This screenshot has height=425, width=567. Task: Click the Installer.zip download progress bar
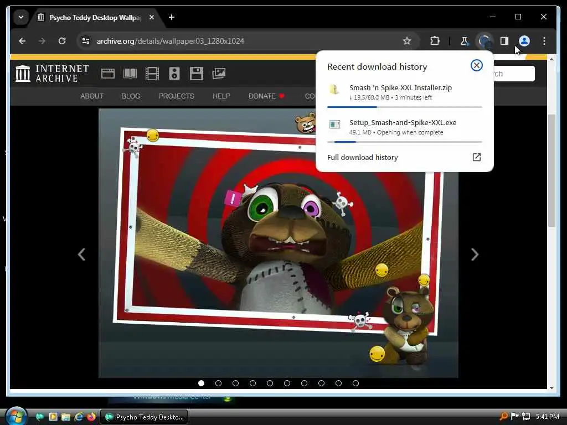click(404, 107)
